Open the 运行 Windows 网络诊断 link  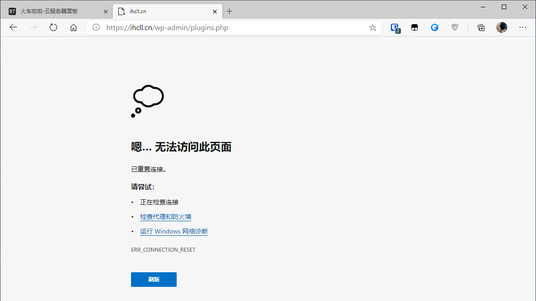click(173, 231)
